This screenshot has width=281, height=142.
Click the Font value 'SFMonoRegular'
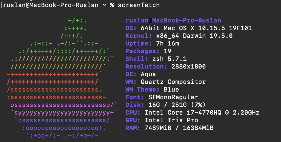173,97
